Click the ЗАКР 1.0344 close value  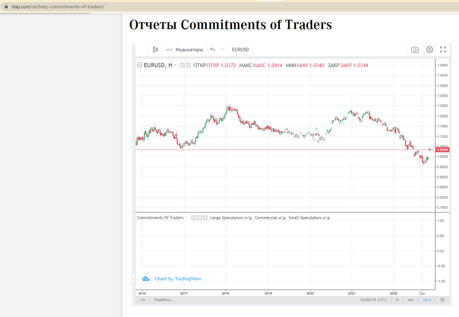tap(354, 65)
